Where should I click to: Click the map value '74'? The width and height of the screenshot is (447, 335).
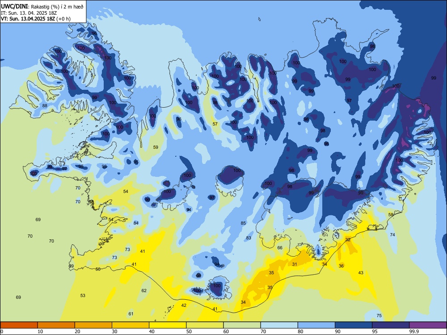click(392, 235)
